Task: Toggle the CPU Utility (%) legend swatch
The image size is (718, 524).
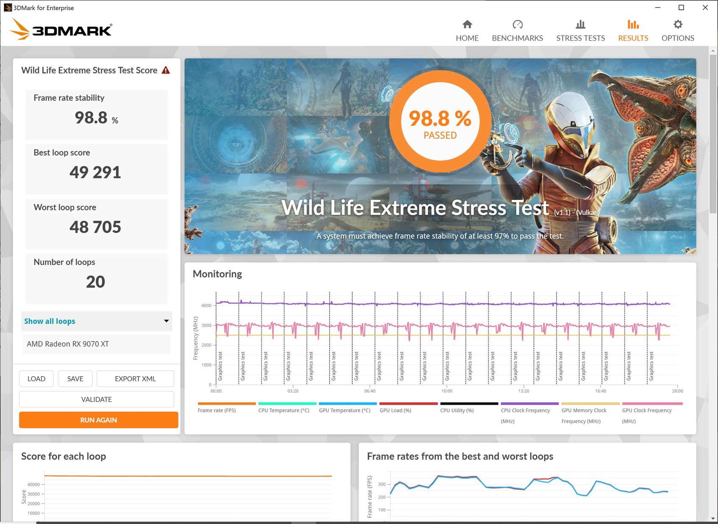Action: coord(469,404)
